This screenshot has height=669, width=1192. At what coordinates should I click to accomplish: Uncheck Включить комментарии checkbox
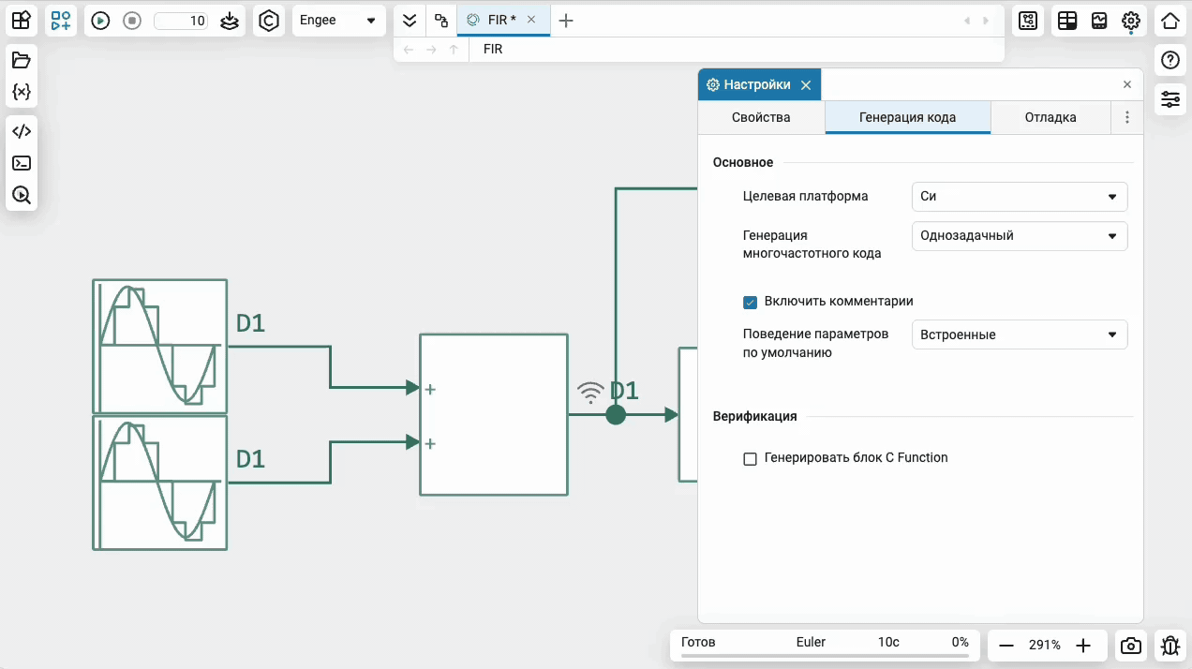coord(750,302)
